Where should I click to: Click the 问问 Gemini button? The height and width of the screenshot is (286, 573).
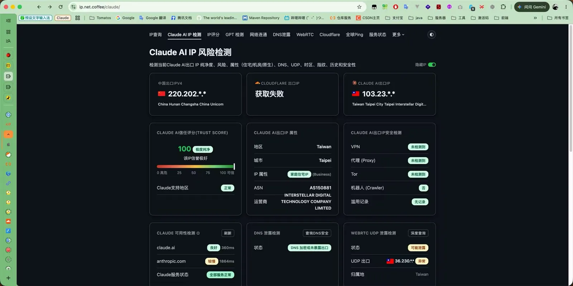532,7
